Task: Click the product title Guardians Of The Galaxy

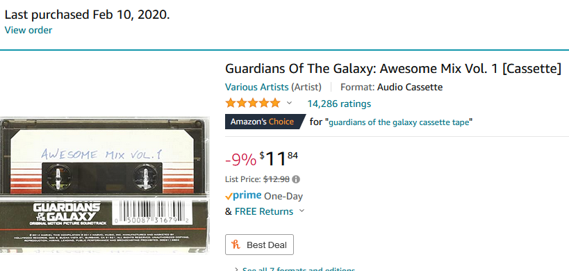Action: (393, 69)
